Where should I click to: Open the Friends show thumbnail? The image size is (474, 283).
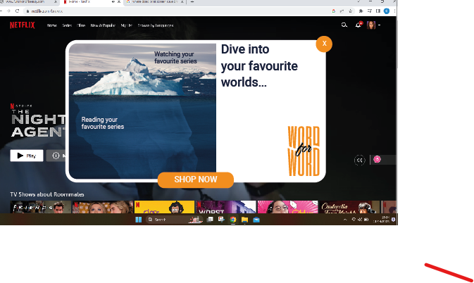41,207
